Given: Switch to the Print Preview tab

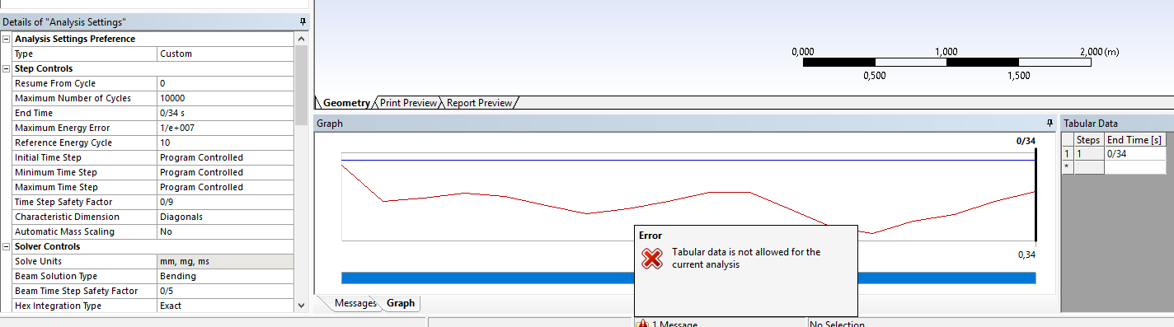Looking at the screenshot, I should click(x=408, y=103).
